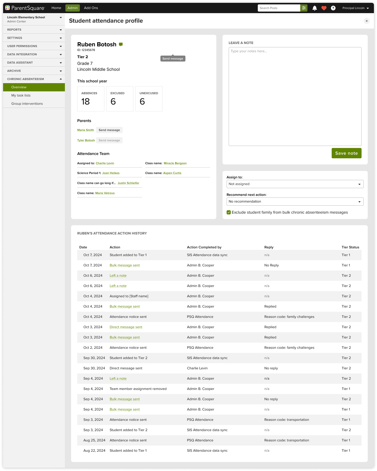377x471 pixels.
Task: Click the search filter sliders icon
Action: click(304, 8)
